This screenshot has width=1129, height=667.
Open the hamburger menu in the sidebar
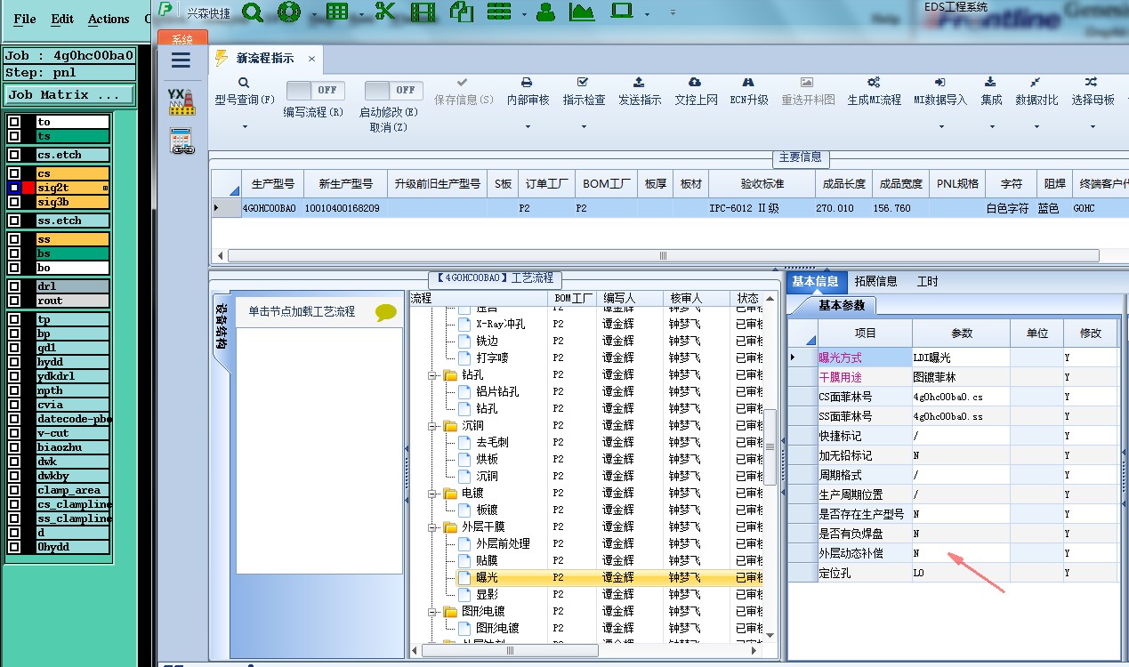click(x=181, y=60)
